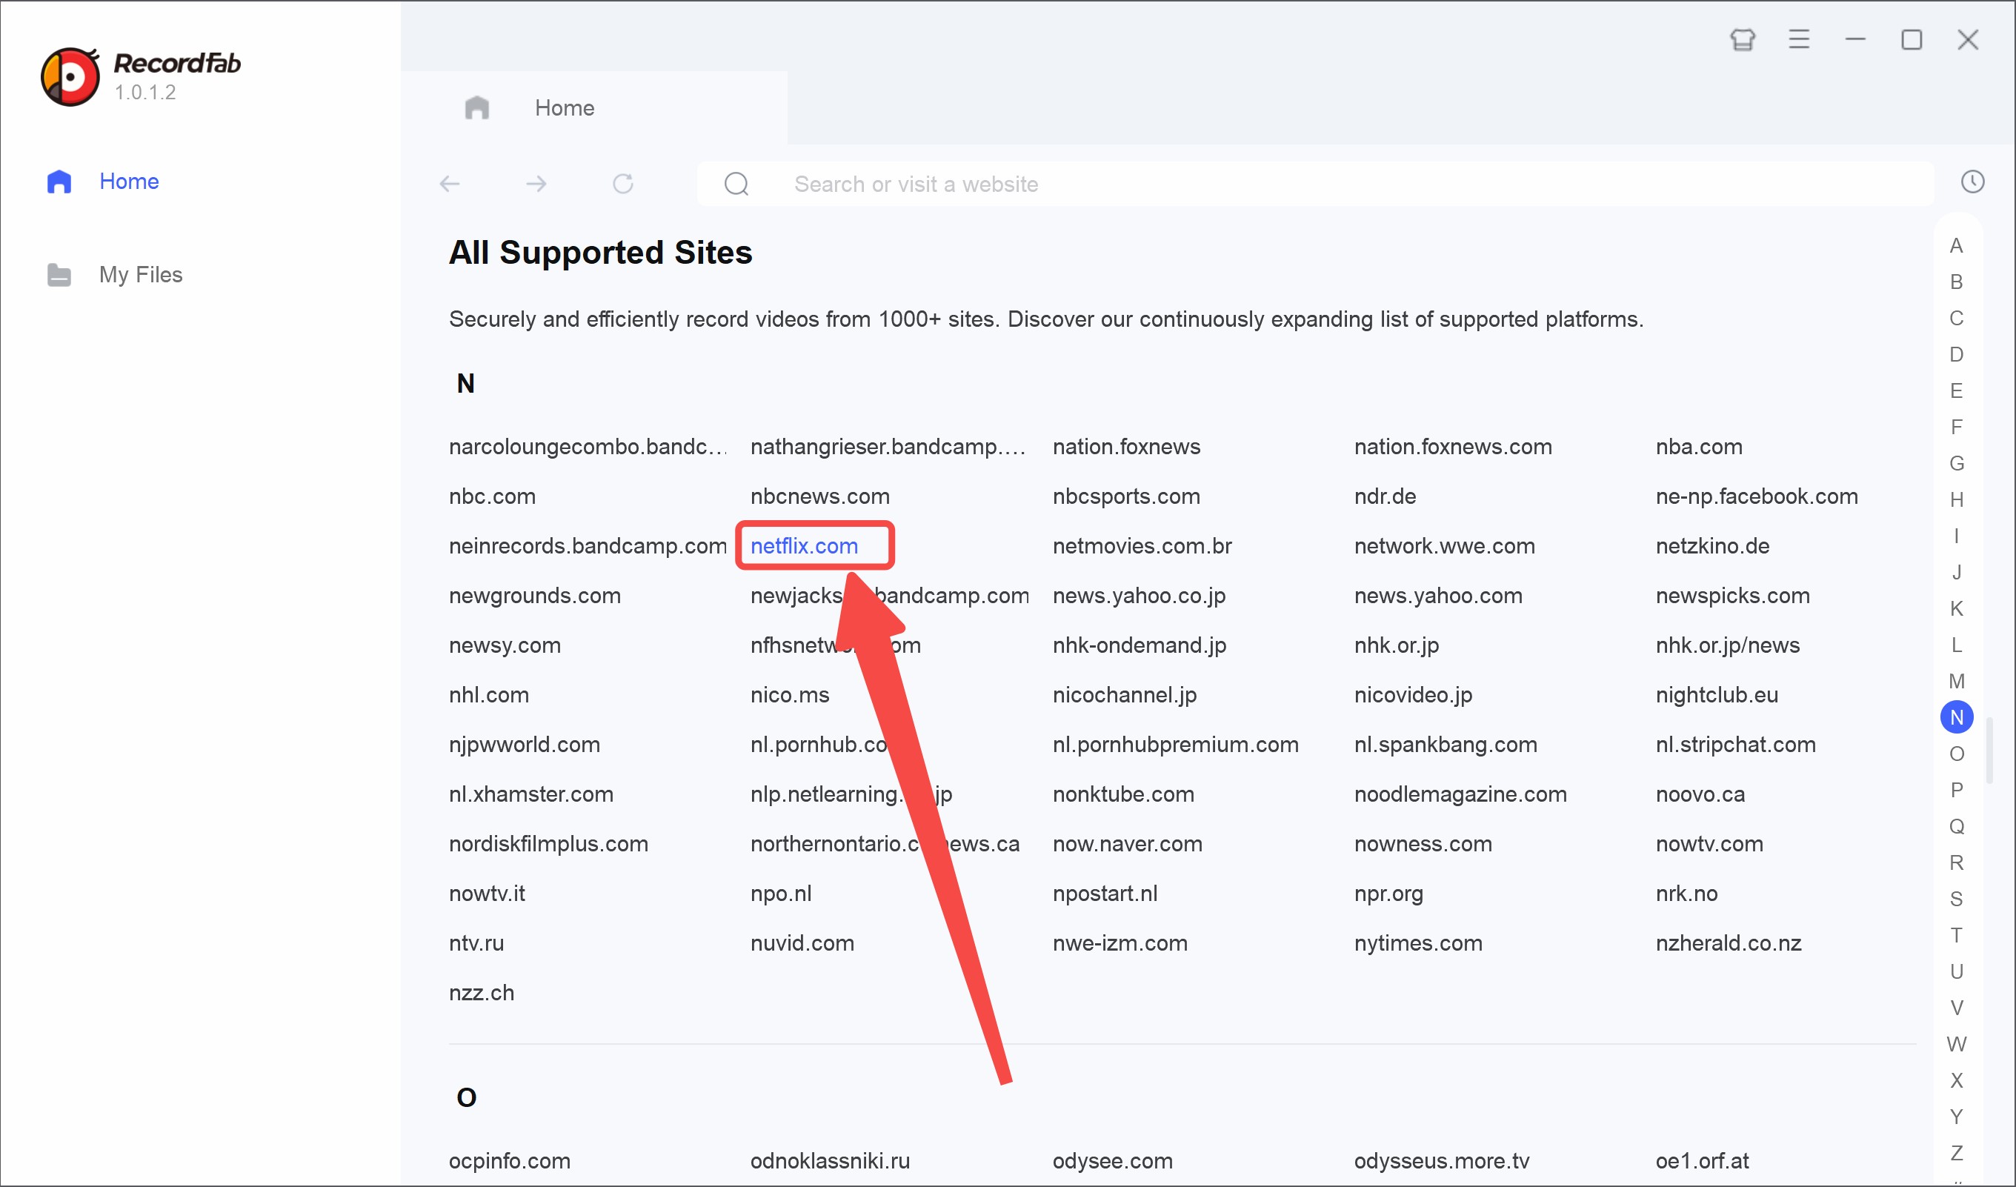Screen dimensions: 2016x1187
Task: Visit ocpinfo.com link
Action: [x=510, y=1160]
